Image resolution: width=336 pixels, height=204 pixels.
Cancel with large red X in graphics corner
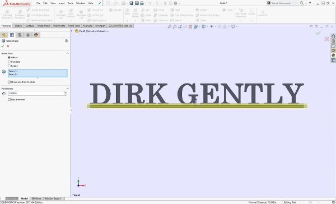[x=326, y=39]
